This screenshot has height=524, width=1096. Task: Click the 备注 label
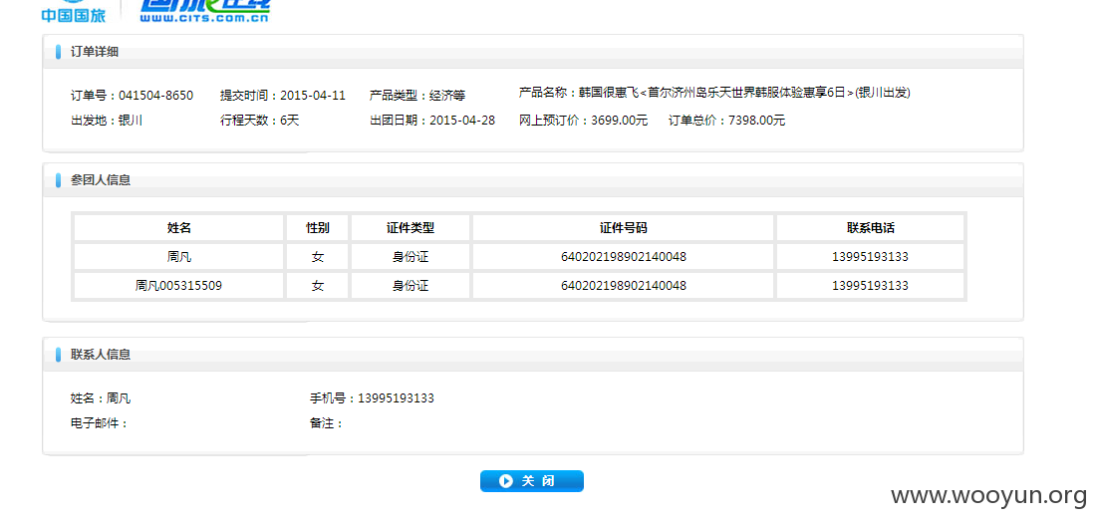tap(327, 422)
